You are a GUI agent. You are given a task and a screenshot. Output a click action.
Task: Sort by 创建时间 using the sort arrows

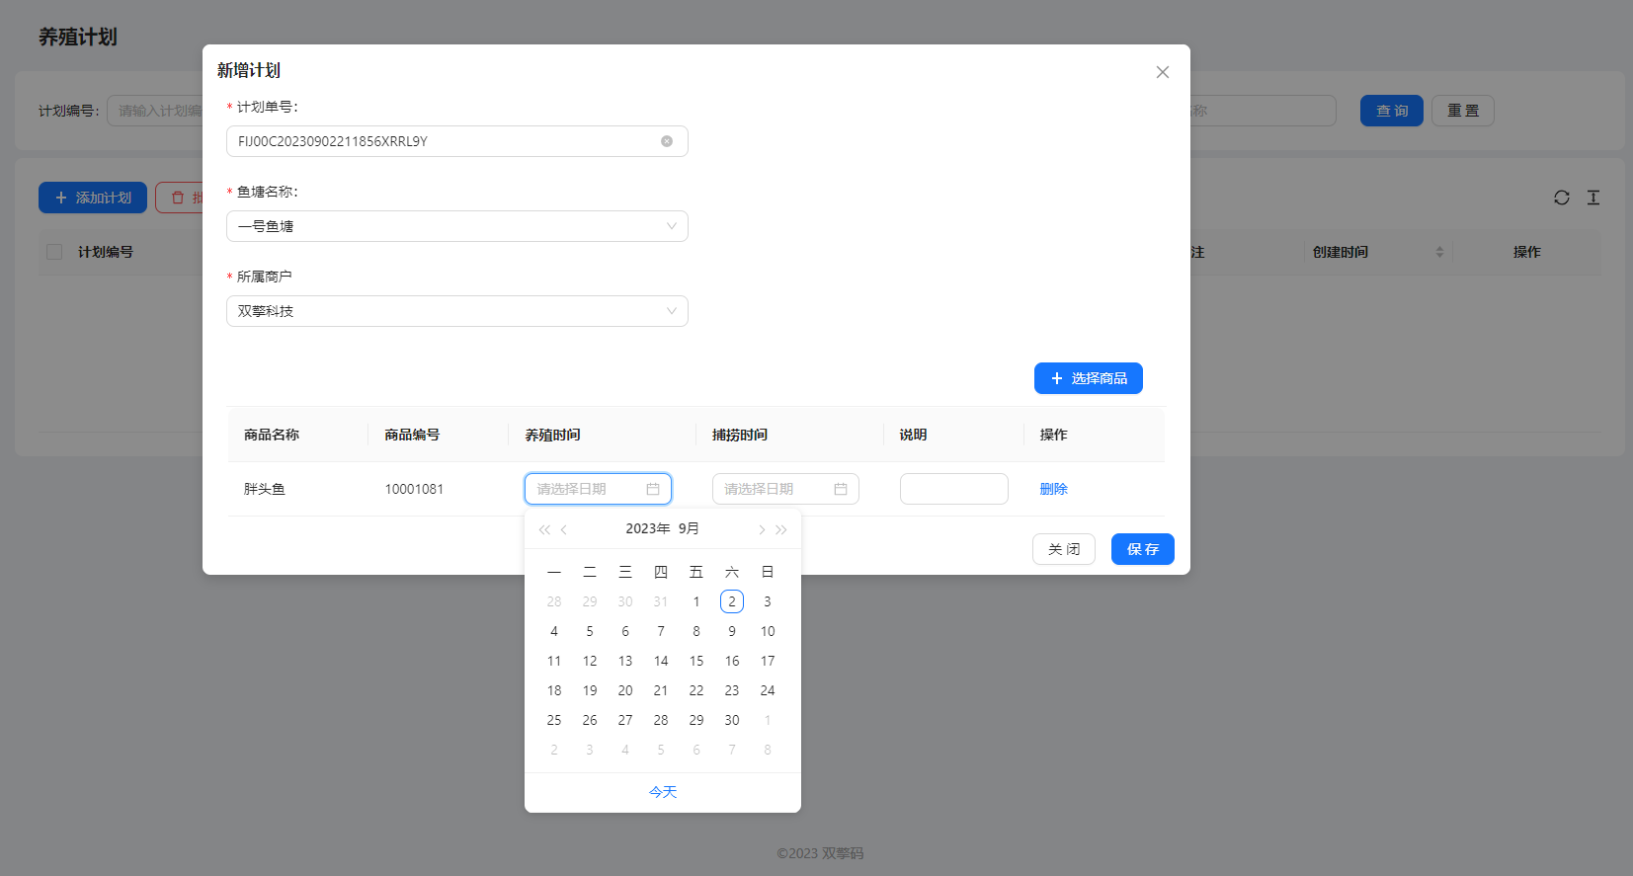click(1439, 252)
